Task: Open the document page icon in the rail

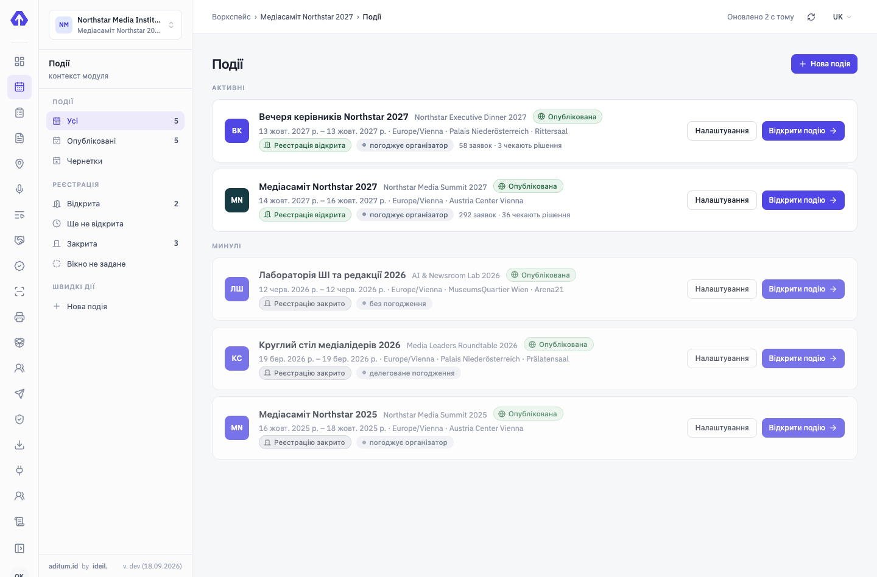Action: point(19,138)
